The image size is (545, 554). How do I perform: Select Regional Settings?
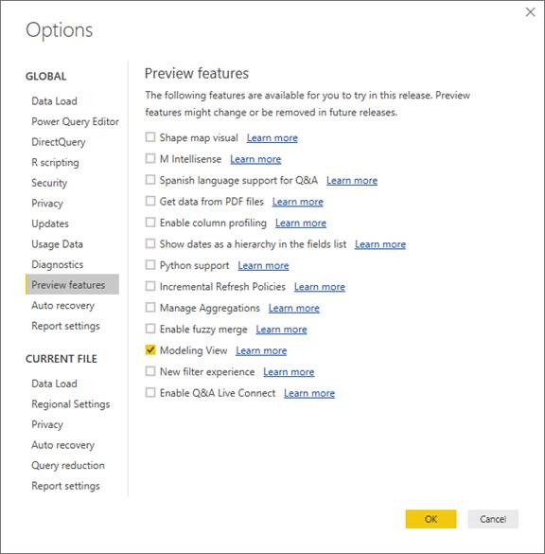71,404
